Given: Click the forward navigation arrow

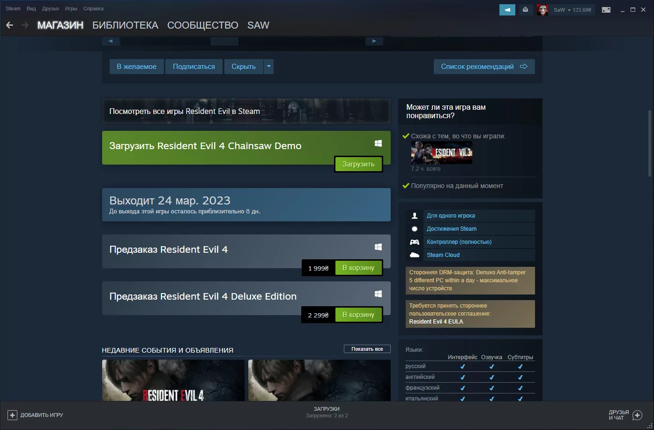Looking at the screenshot, I should 25,25.
